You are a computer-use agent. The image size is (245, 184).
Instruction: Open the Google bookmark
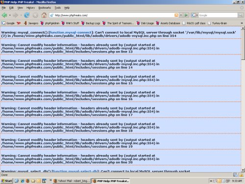[8, 23]
